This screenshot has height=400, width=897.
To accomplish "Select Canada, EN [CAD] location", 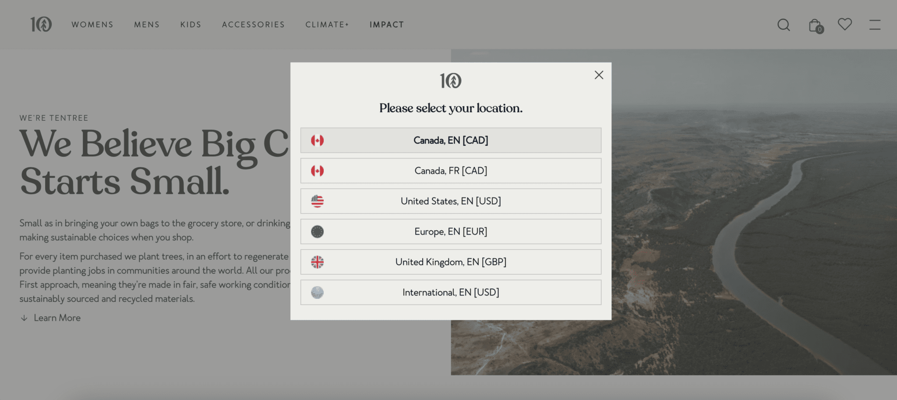I will click(451, 140).
